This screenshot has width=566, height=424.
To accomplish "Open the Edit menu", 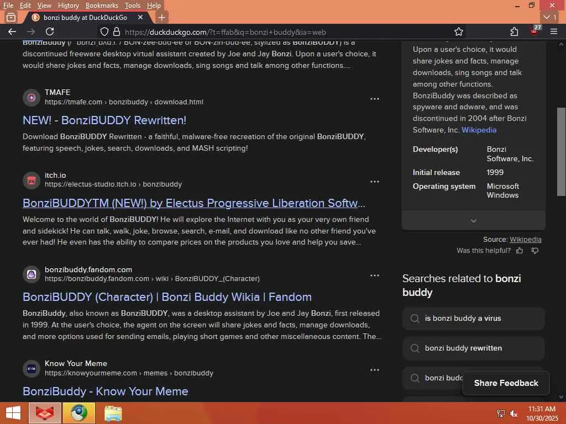I will [25, 6].
